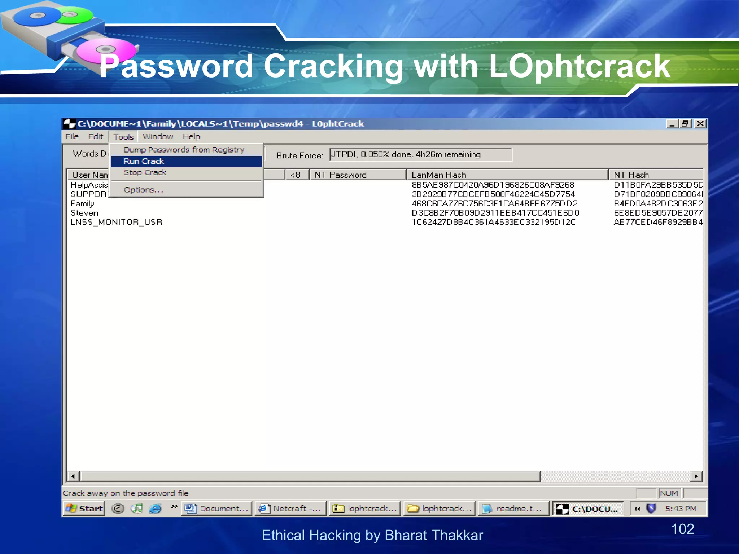Click the media player quick launch icon

137,509
